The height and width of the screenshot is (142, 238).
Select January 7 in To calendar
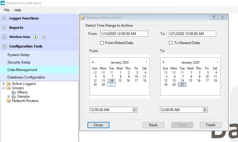click(183, 77)
